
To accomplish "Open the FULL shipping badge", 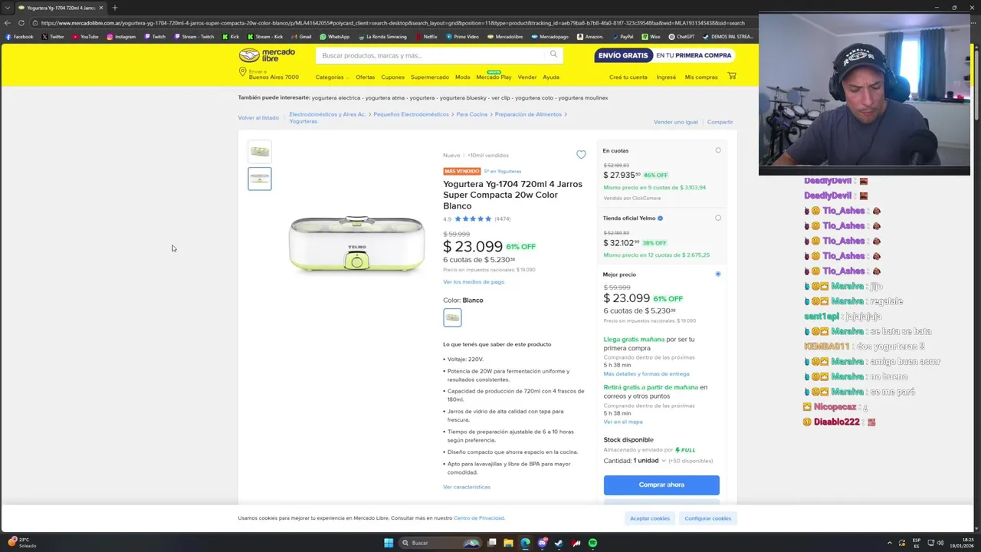I will (x=685, y=450).
